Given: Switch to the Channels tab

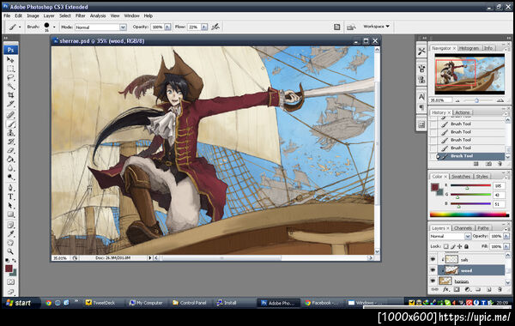Looking at the screenshot, I should click(x=463, y=228).
